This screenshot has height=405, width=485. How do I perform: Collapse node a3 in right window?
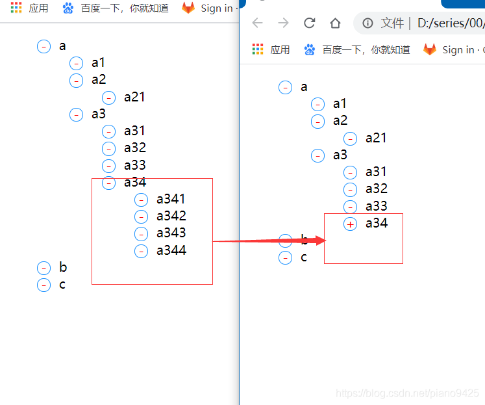[x=317, y=156]
